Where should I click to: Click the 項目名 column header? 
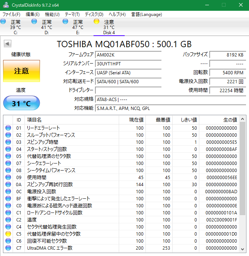point(72,120)
